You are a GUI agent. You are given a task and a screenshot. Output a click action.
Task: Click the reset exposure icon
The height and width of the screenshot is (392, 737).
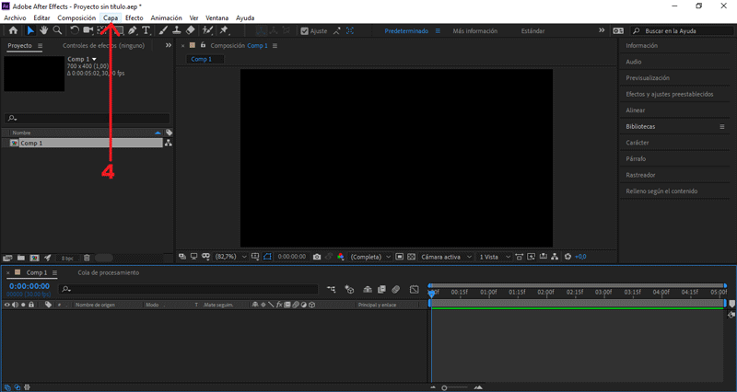pyautogui.click(x=567, y=257)
